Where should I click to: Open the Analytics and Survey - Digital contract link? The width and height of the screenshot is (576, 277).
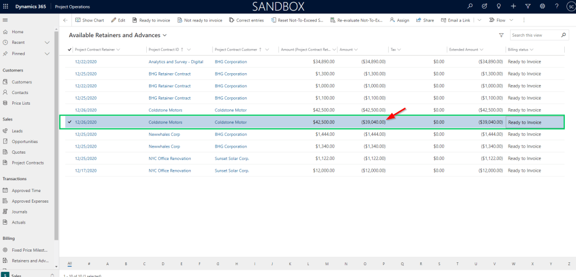(175, 61)
